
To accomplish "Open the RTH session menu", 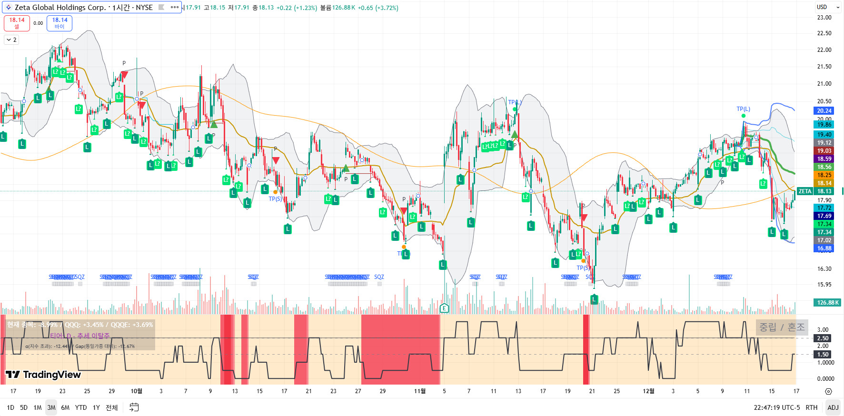I will pos(812,407).
